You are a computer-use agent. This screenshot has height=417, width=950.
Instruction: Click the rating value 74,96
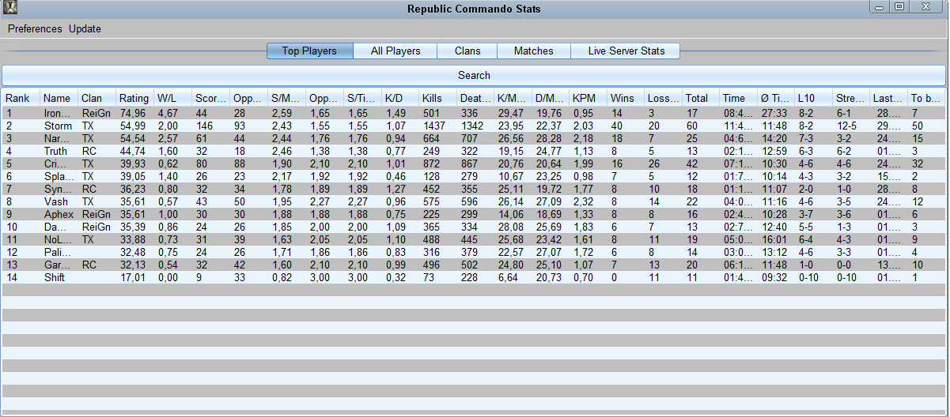(133, 113)
